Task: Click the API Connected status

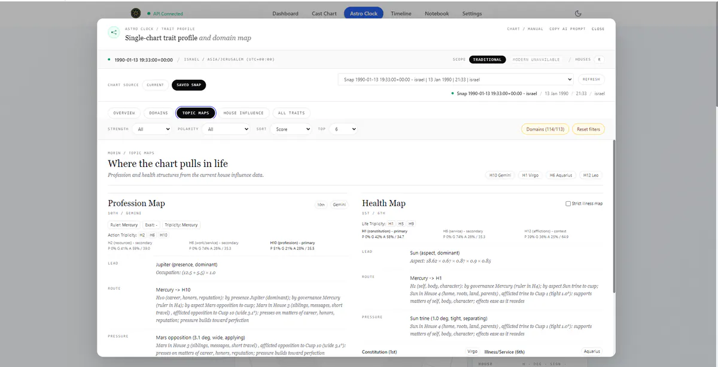Action: tap(165, 14)
